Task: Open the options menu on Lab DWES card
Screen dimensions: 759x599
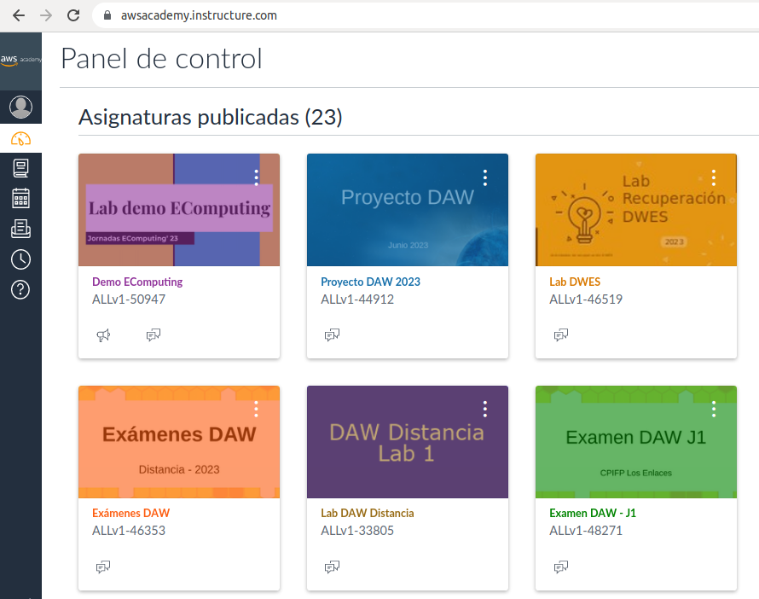Action: point(713,177)
